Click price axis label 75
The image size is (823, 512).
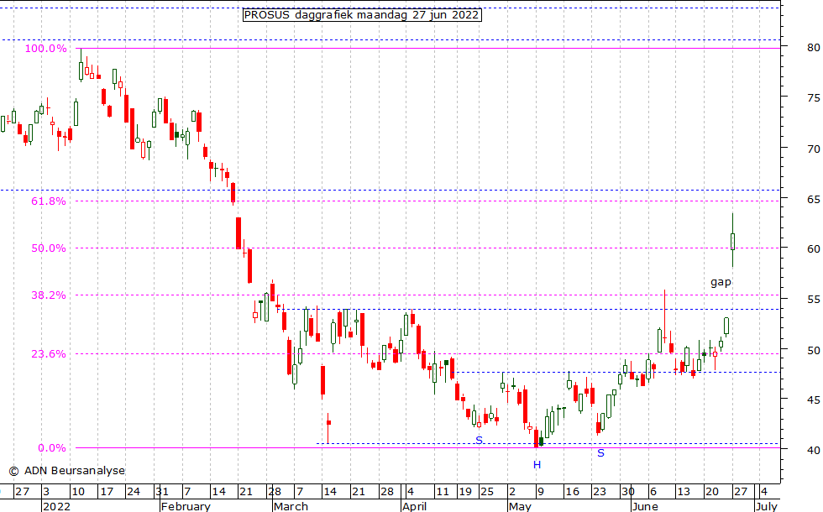click(814, 97)
